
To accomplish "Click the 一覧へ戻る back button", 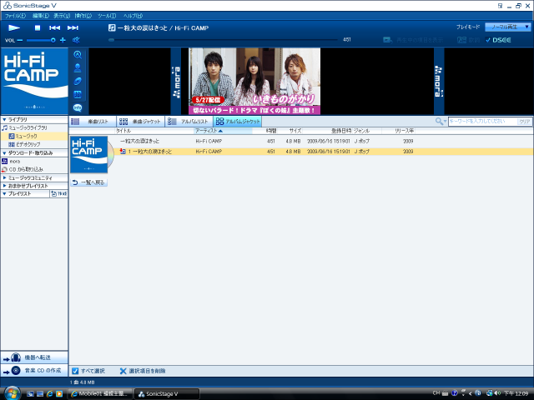I will coord(89,182).
